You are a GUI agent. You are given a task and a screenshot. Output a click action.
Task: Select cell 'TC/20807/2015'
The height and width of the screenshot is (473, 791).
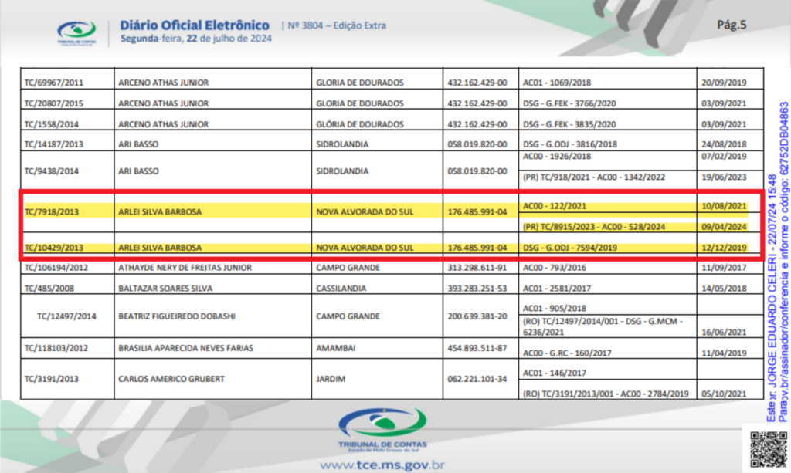[54, 103]
